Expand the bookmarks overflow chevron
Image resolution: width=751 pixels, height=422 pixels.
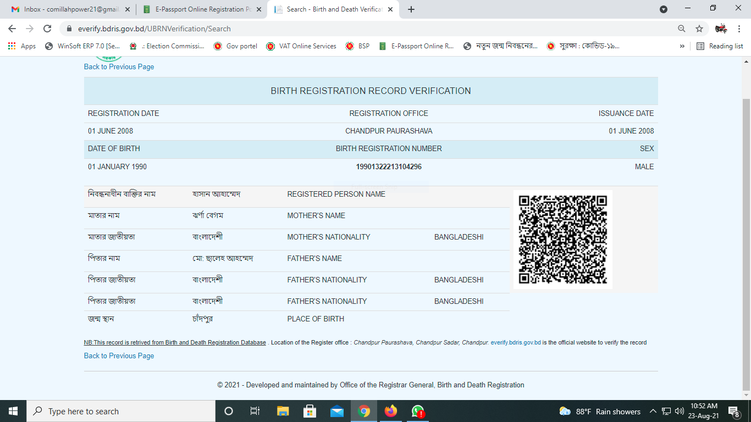(x=682, y=46)
